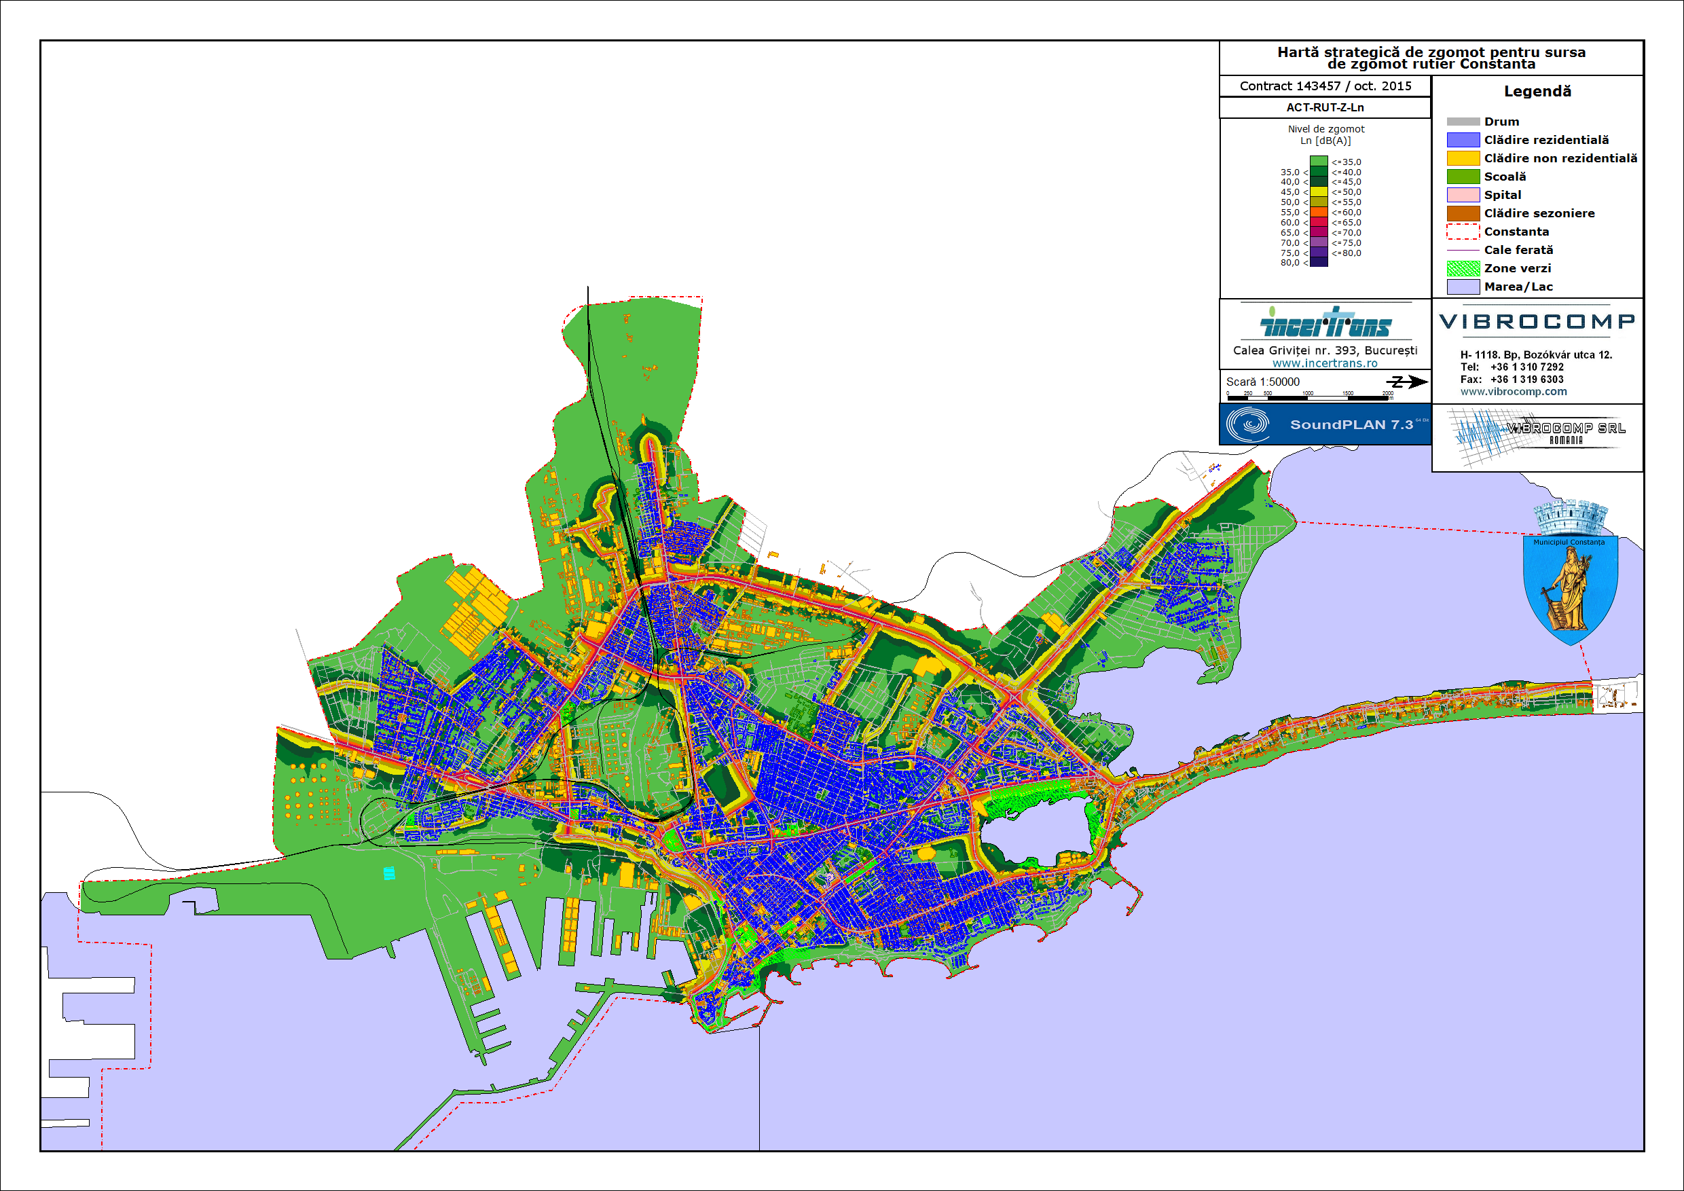Click the SoundPLAN spiral logo
This screenshot has height=1191, width=1684.
[x=1247, y=424]
